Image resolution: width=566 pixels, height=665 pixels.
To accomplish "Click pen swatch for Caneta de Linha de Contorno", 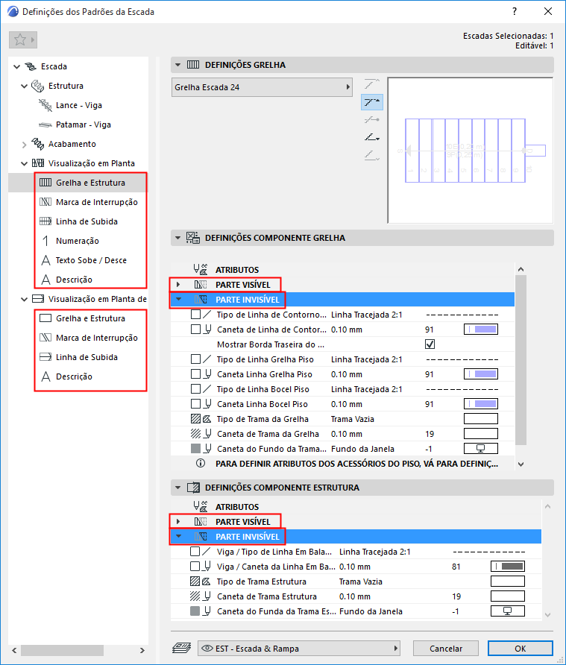I will point(481,330).
